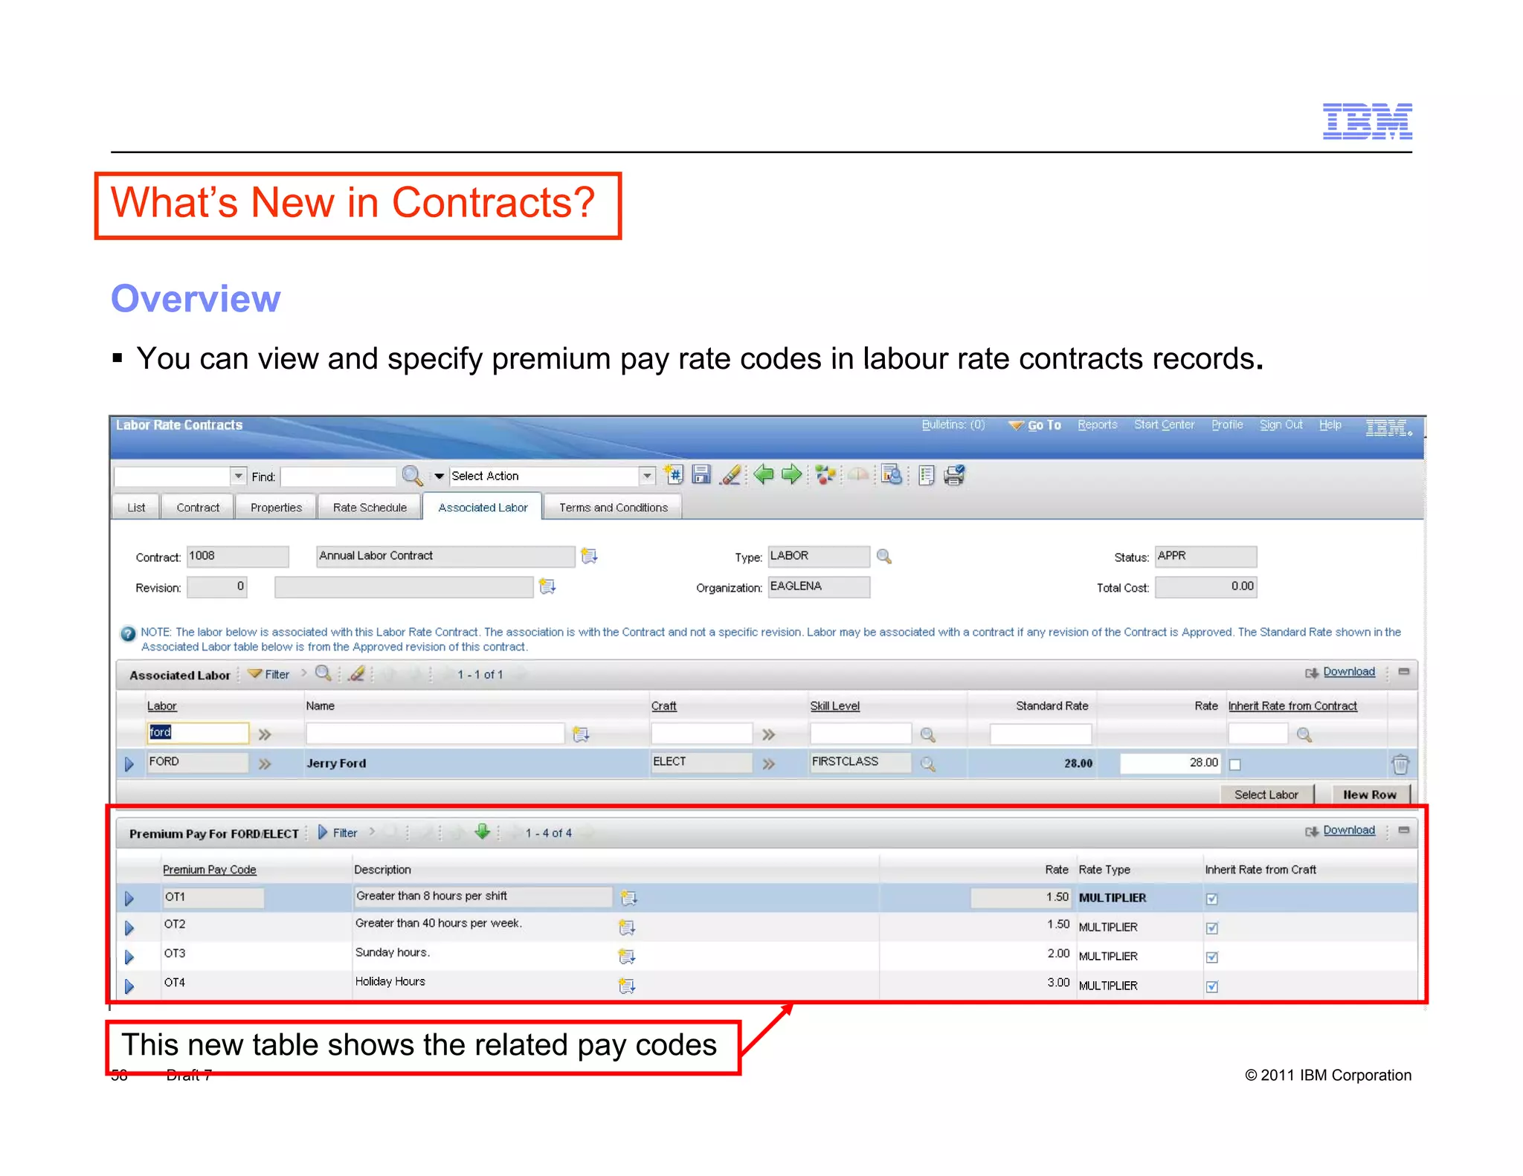Image resolution: width=1523 pixels, height=1176 pixels.
Task: Open the Go To menu
Action: pos(1034,425)
